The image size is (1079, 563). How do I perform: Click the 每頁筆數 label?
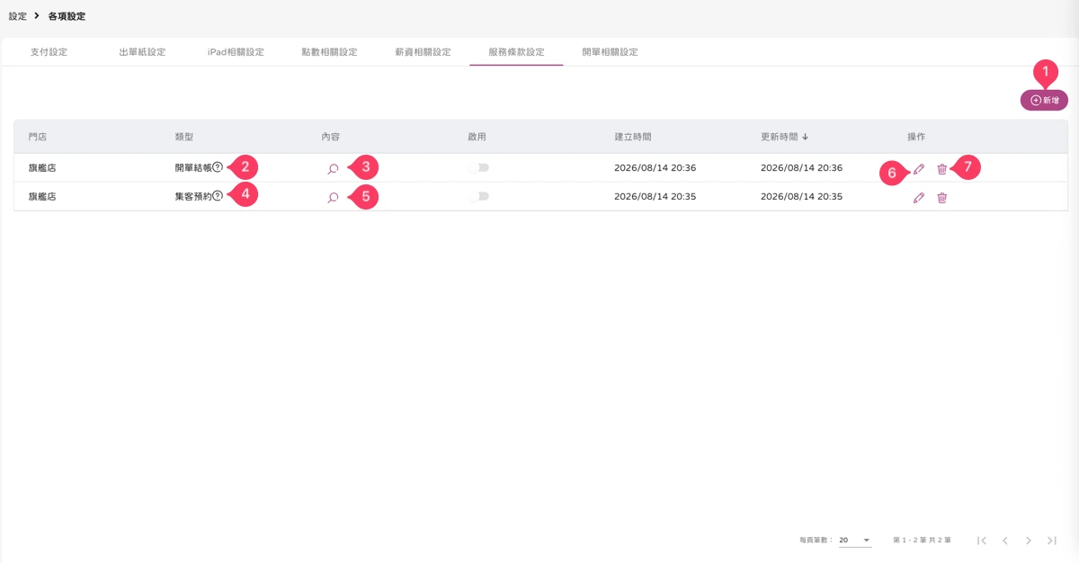816,541
